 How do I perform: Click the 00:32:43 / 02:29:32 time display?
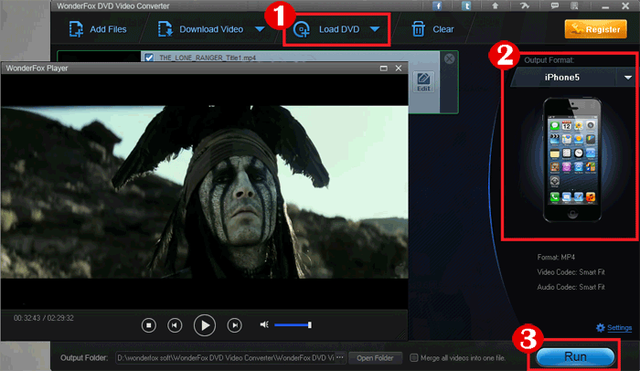(44, 318)
